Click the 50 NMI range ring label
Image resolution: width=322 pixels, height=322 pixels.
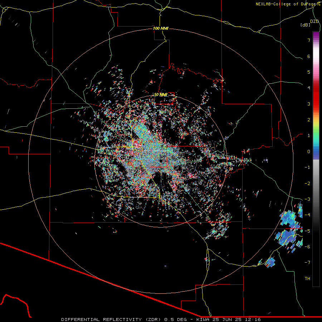(x=161, y=95)
